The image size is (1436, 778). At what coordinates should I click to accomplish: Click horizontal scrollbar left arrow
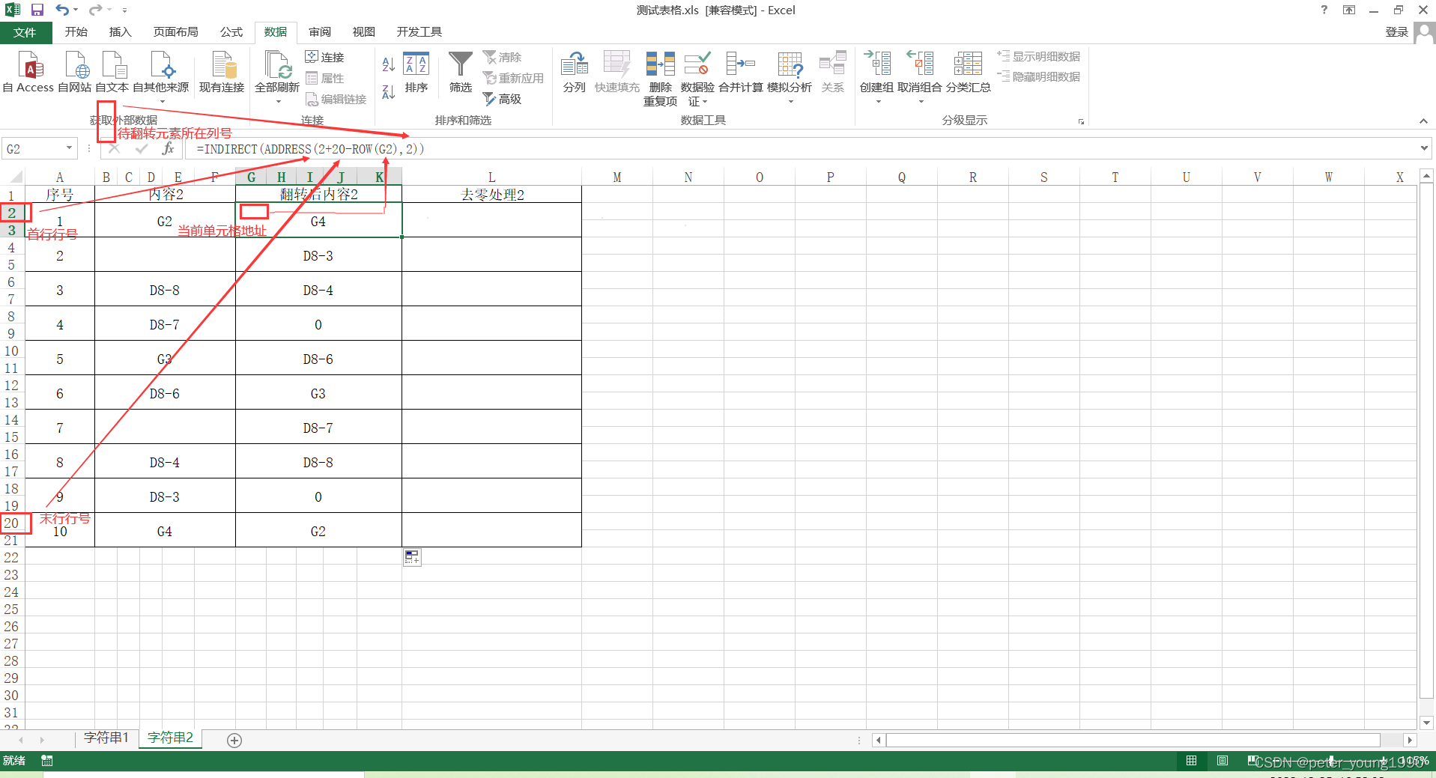coord(879,740)
